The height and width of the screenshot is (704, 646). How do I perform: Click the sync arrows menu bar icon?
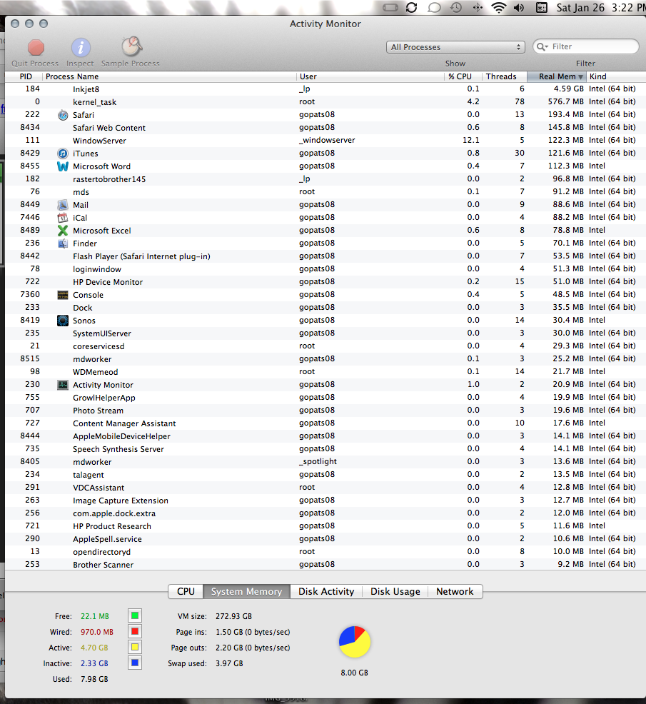(411, 8)
